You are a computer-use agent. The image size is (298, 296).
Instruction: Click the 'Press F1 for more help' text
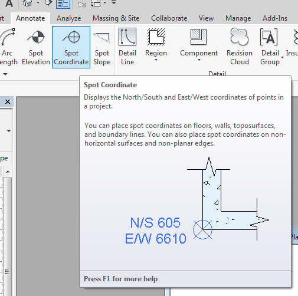120,279
